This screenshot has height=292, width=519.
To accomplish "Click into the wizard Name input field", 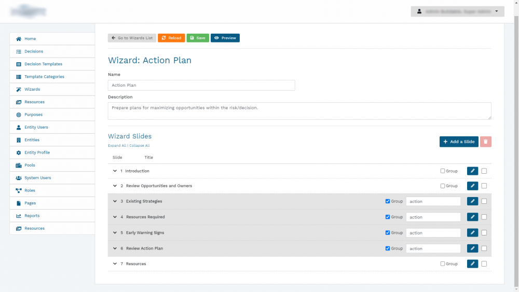I will click(x=201, y=85).
